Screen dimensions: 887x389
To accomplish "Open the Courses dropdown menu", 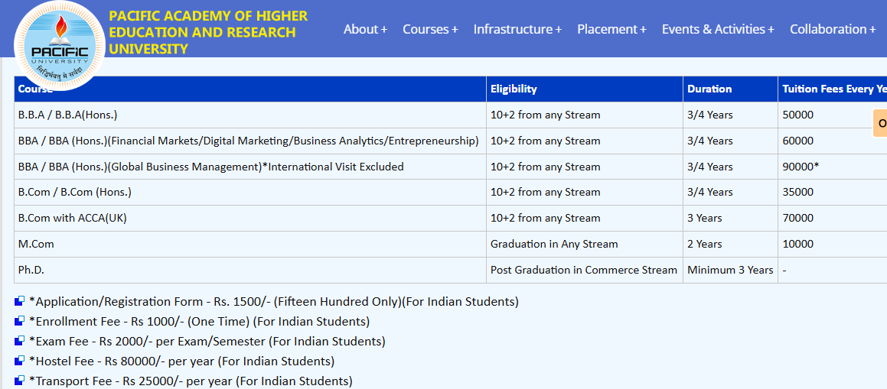I will [430, 29].
